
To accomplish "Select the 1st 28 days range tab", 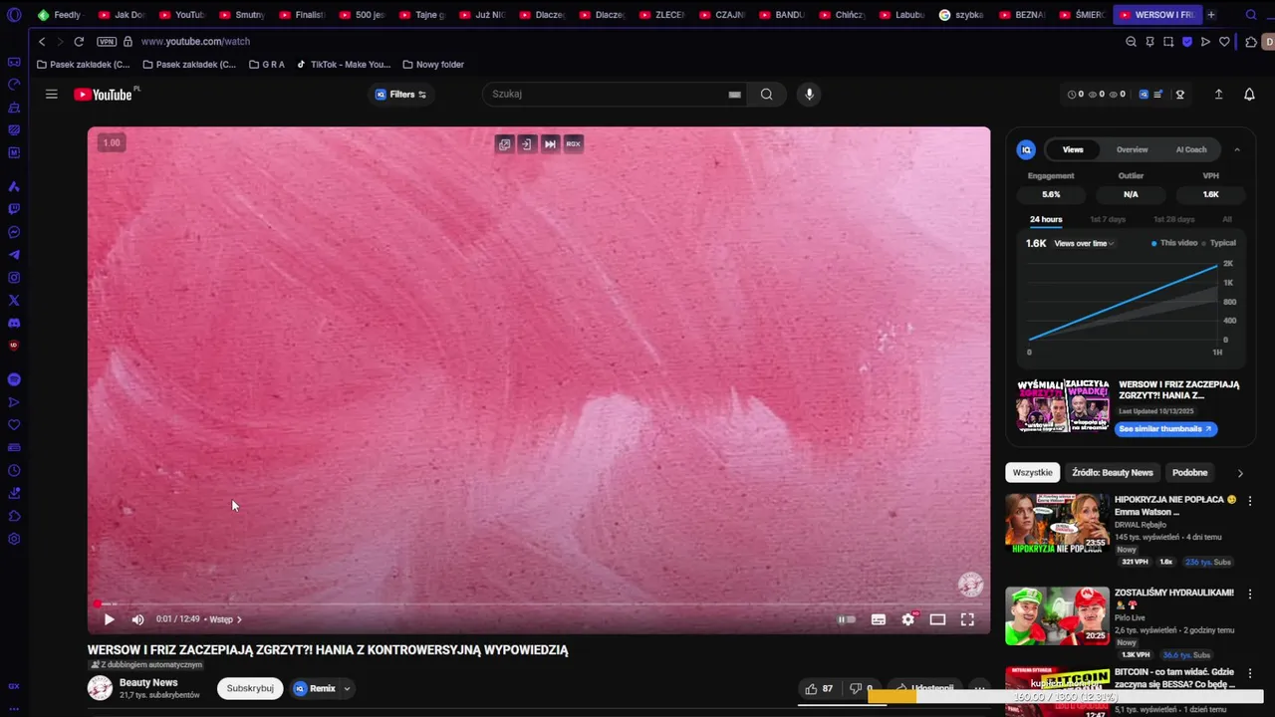I will (x=1173, y=219).
